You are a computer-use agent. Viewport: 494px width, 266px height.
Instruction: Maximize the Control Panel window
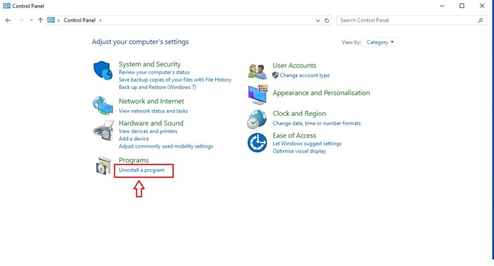click(x=462, y=6)
